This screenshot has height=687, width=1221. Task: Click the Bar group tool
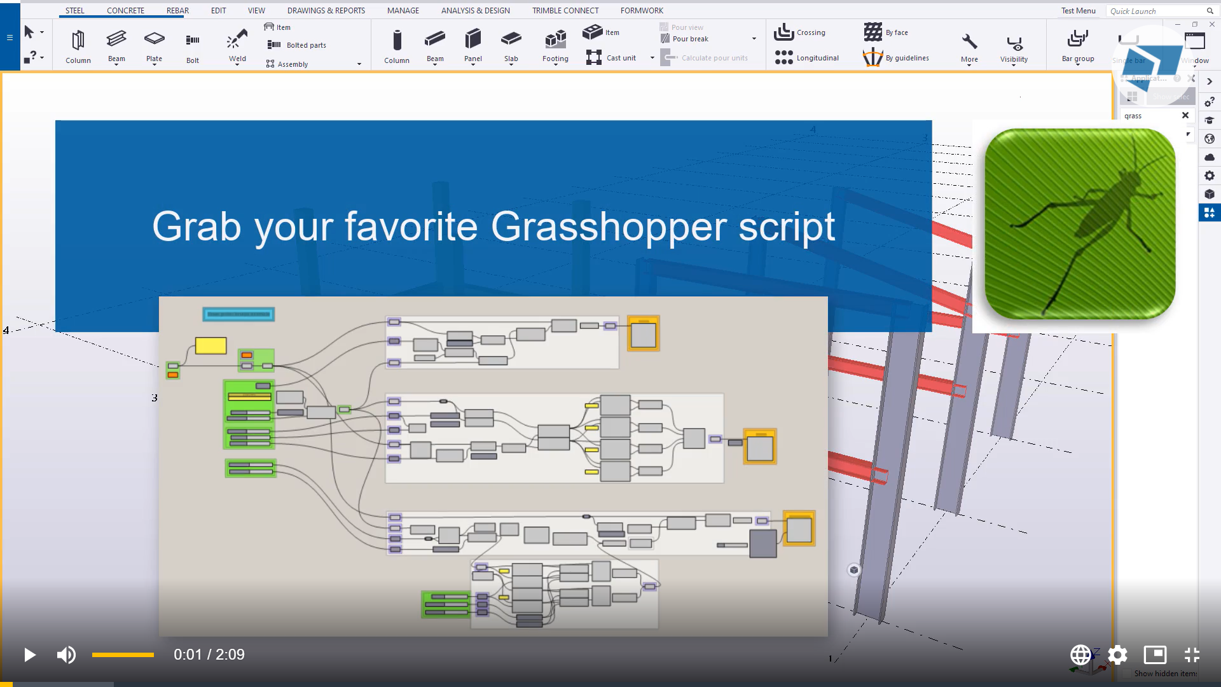[x=1078, y=46]
